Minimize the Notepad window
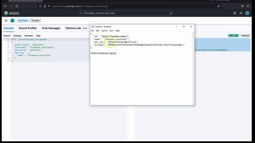255x143 pixels. coord(177,27)
